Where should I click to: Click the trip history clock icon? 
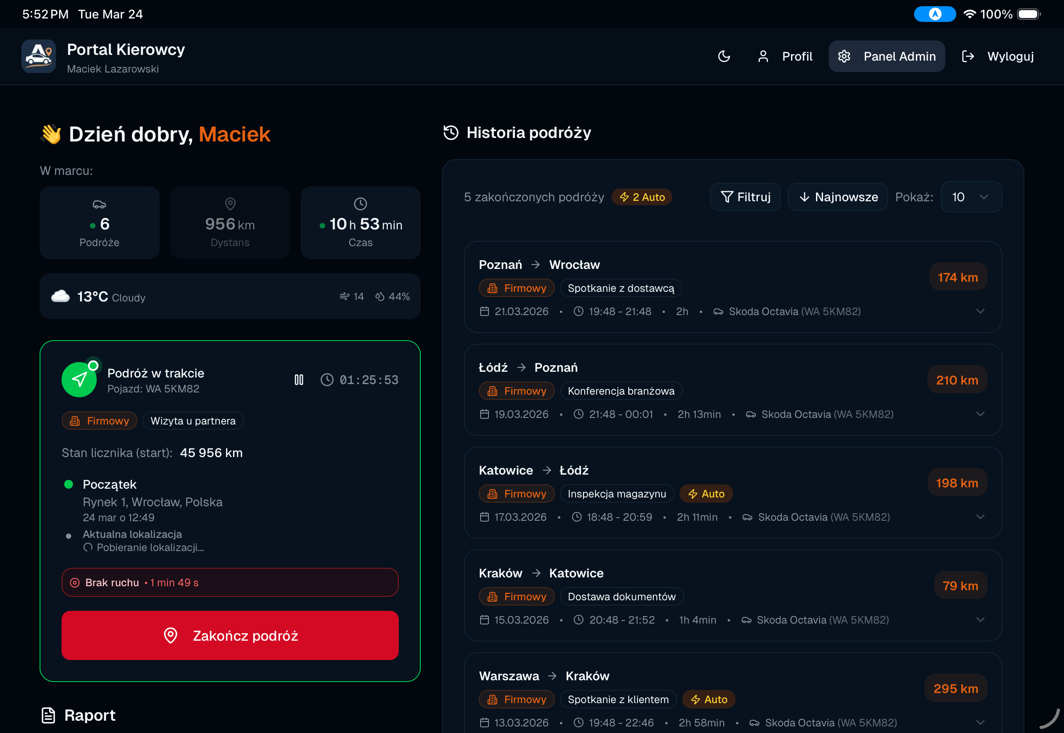451,132
